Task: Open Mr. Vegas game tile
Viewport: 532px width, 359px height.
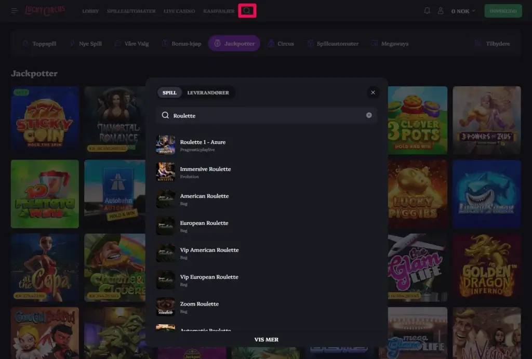Action: pos(486,333)
